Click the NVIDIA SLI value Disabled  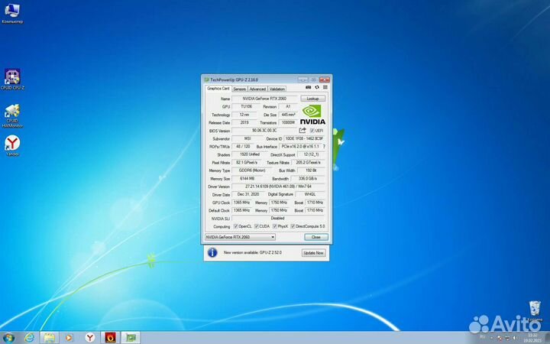(x=278, y=218)
